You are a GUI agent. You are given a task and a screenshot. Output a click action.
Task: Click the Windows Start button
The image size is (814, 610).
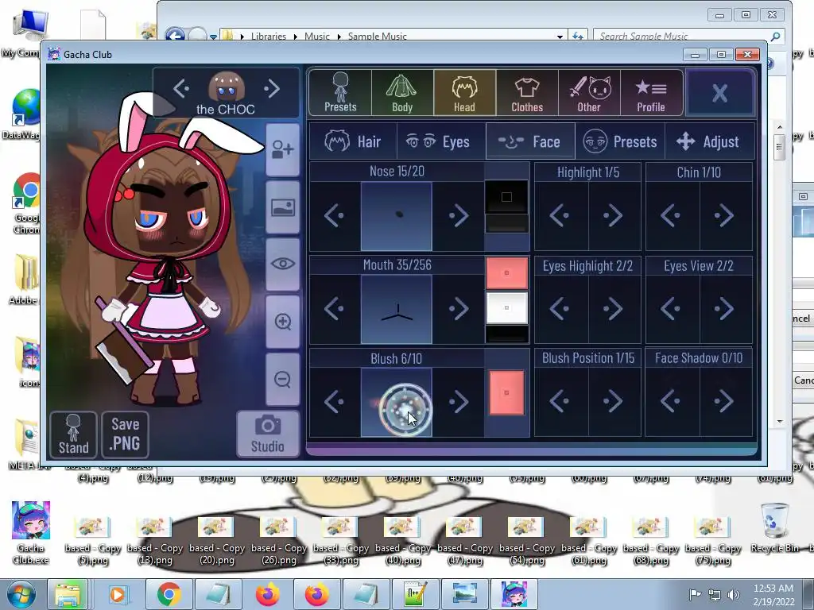(20, 594)
